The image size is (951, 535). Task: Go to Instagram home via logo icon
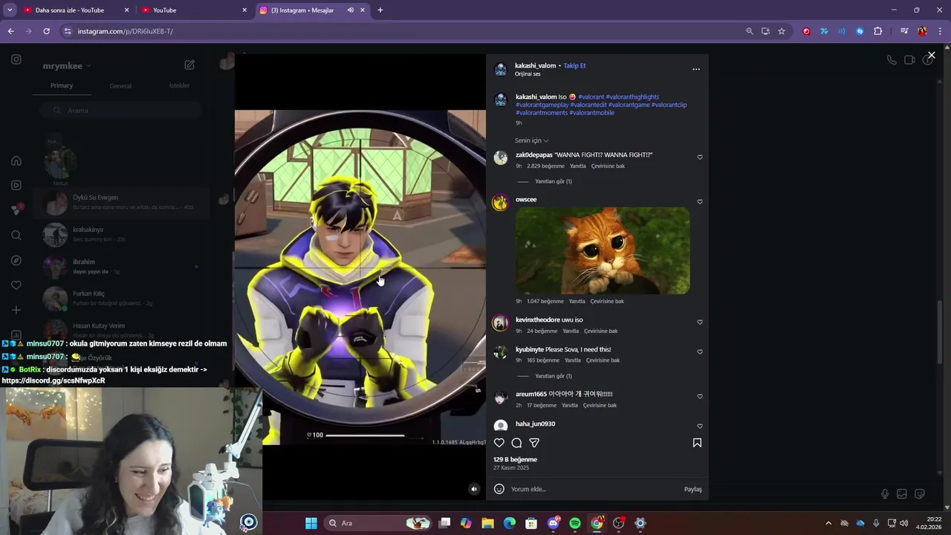(16, 59)
